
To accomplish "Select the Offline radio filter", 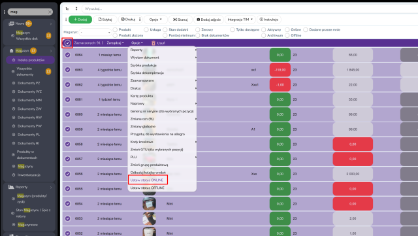I will 287,35.
